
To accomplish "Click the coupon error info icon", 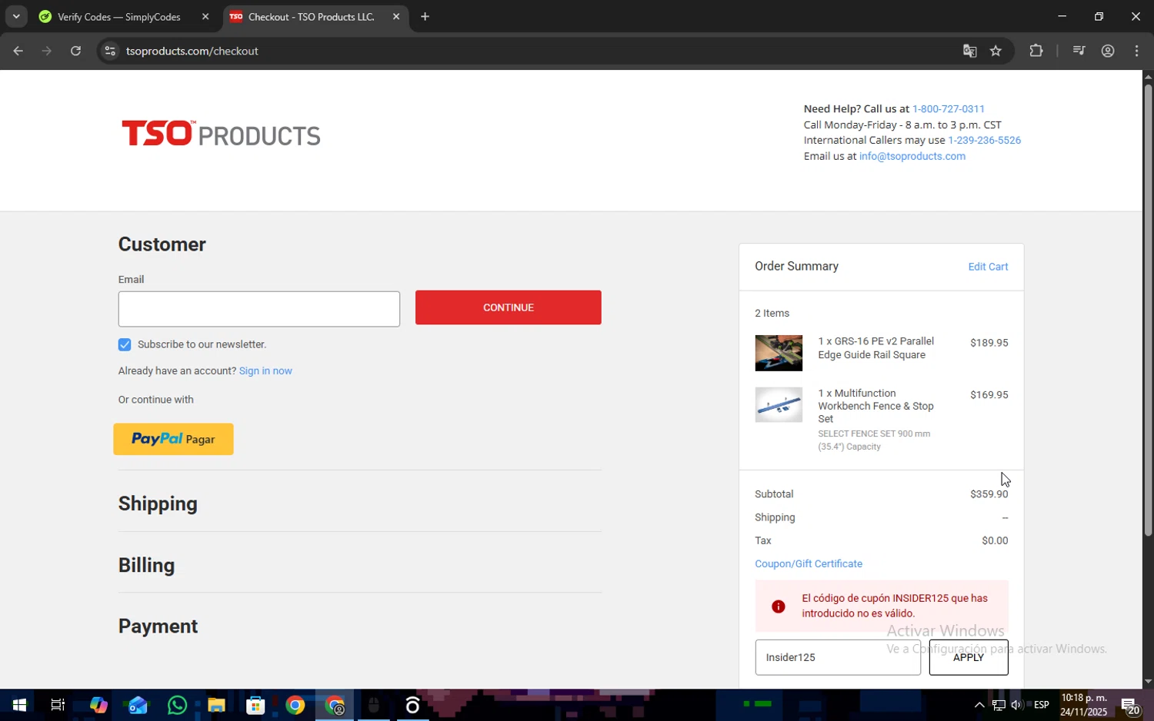I will tap(778, 606).
